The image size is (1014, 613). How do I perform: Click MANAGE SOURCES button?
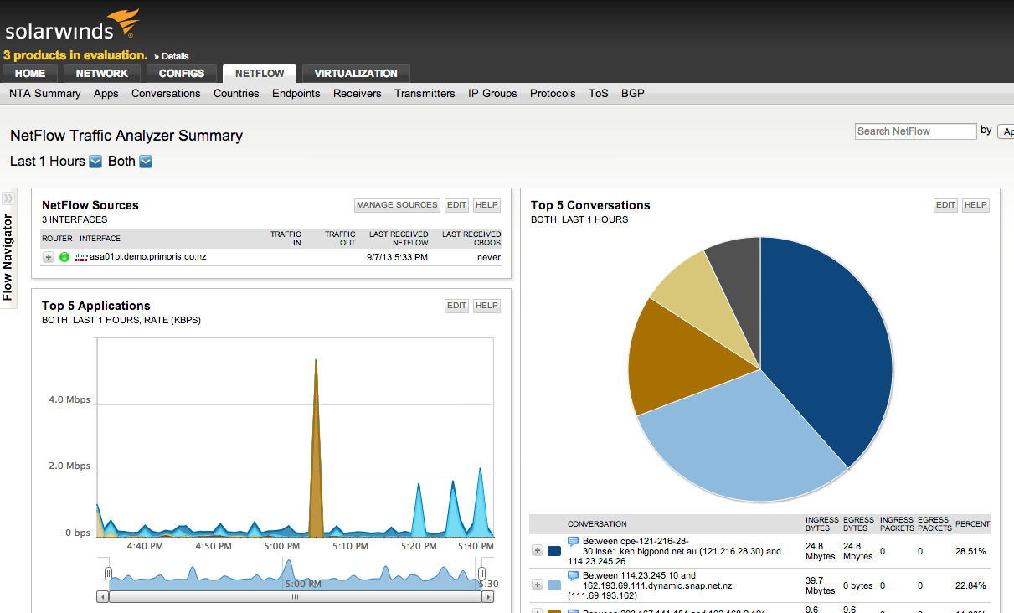coord(397,205)
